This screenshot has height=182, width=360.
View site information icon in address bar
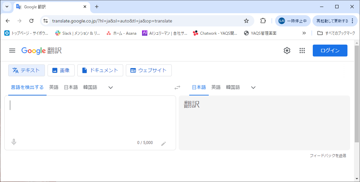point(46,21)
